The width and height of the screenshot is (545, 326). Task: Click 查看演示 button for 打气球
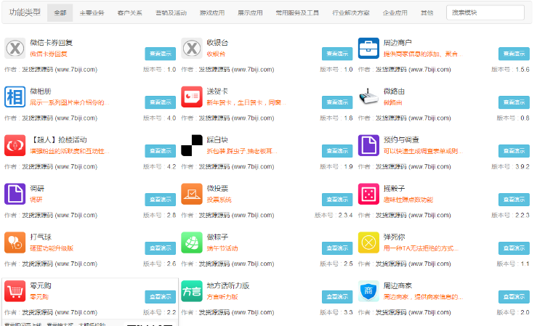tap(161, 248)
